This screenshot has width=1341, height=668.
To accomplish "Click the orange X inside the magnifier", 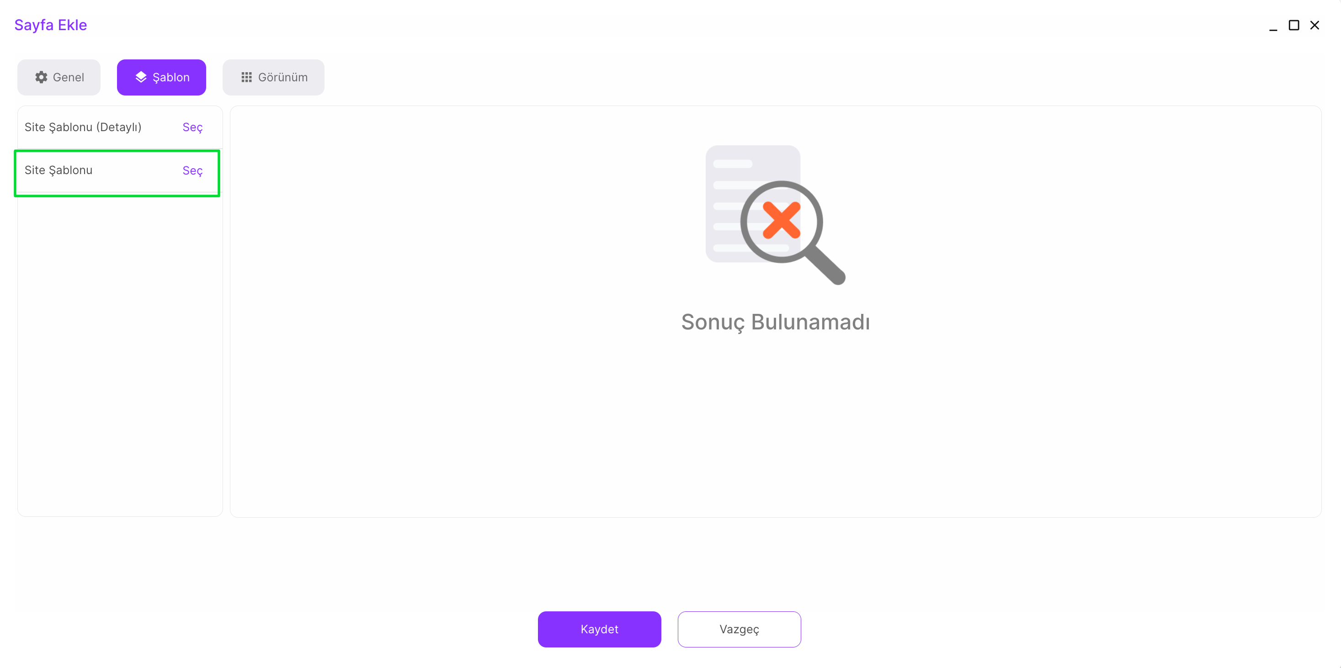I will click(781, 220).
